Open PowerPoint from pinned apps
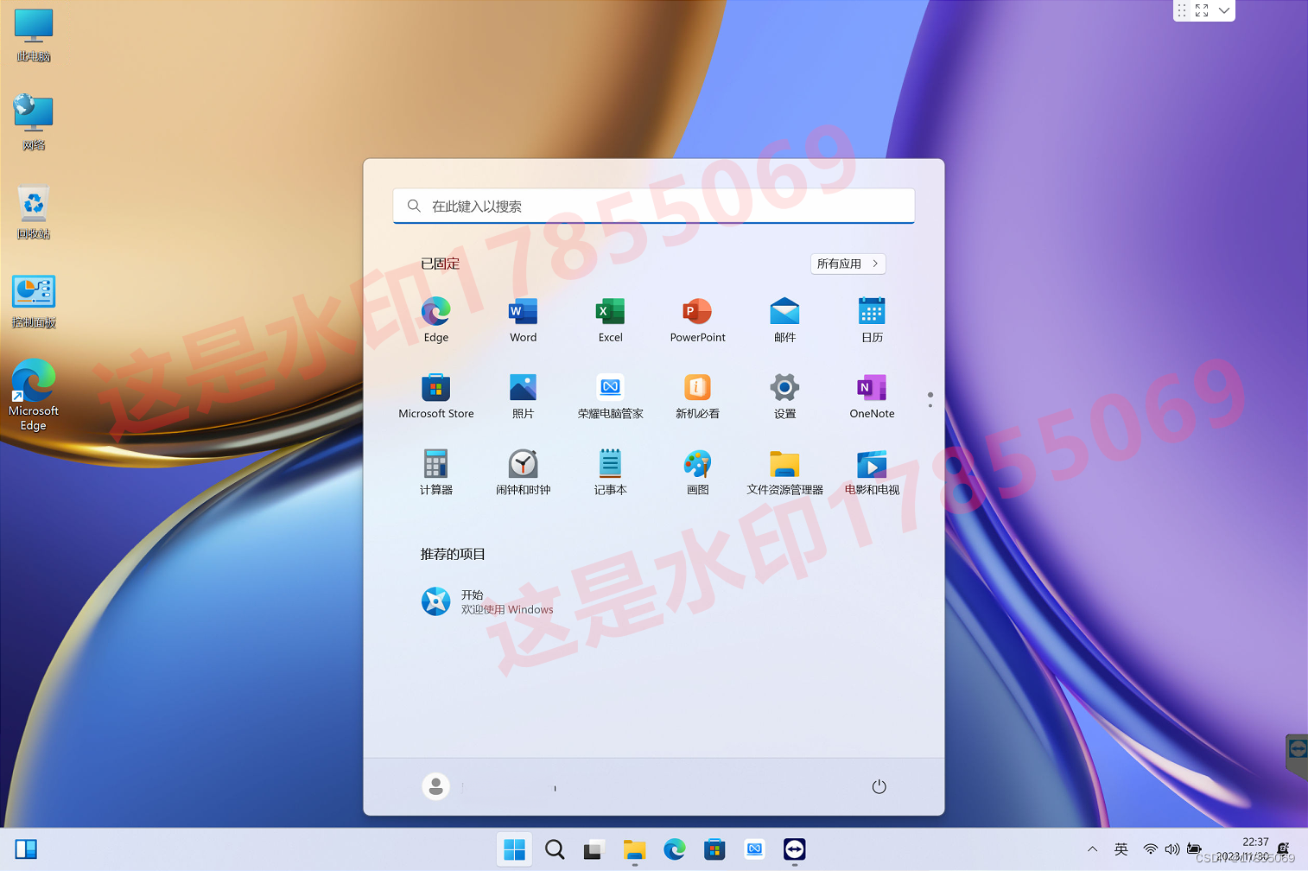1308x871 pixels. tap(697, 318)
